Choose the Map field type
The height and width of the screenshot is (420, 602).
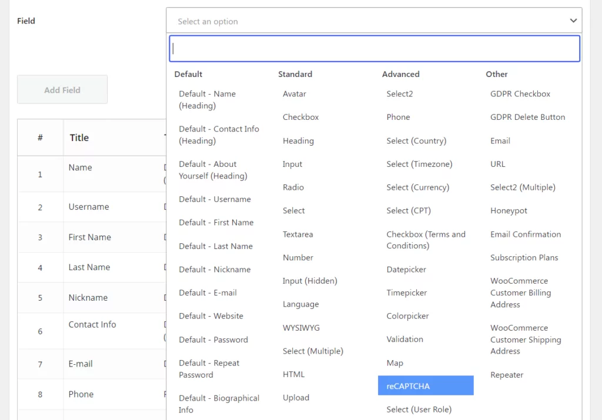(x=394, y=363)
